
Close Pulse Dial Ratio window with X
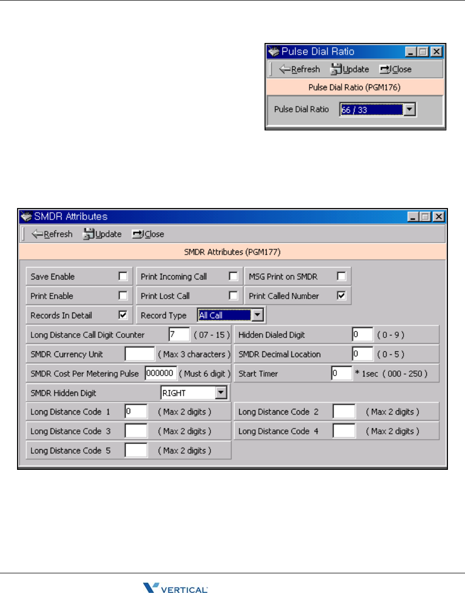(x=436, y=52)
